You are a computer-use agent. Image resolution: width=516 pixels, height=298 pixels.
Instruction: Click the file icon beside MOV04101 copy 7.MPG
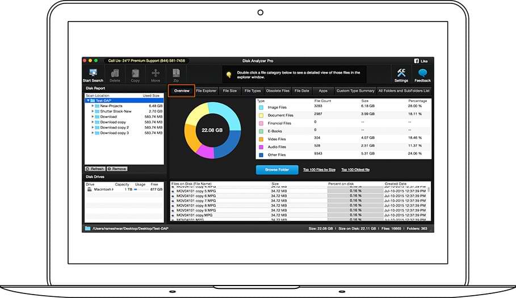pyautogui.click(x=173, y=200)
